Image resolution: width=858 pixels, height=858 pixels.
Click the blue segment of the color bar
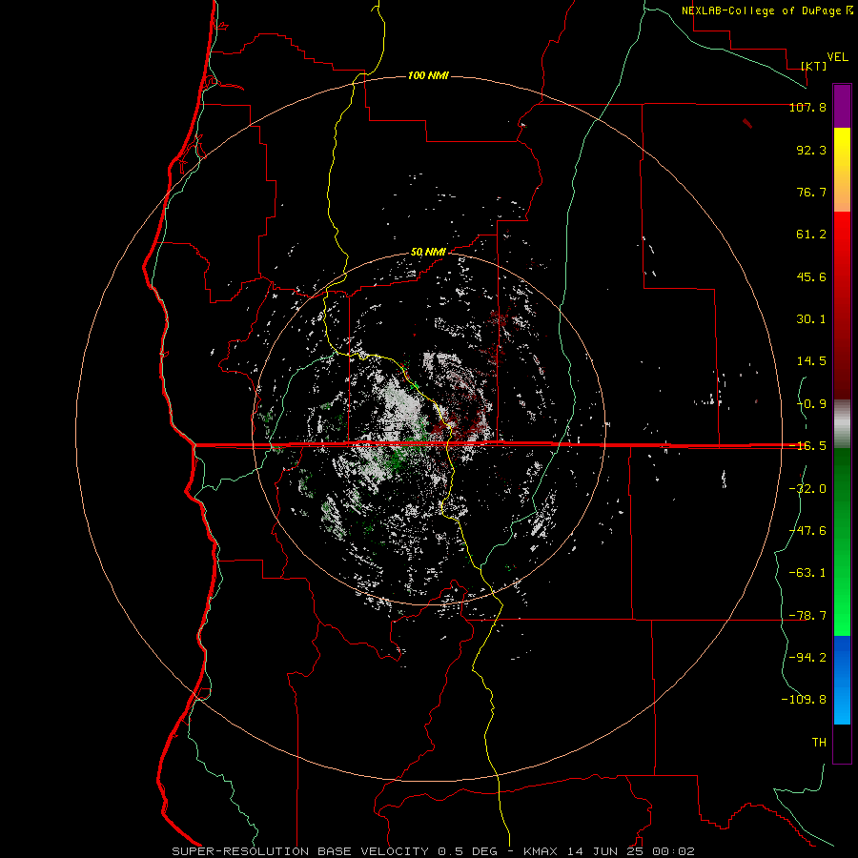point(842,680)
